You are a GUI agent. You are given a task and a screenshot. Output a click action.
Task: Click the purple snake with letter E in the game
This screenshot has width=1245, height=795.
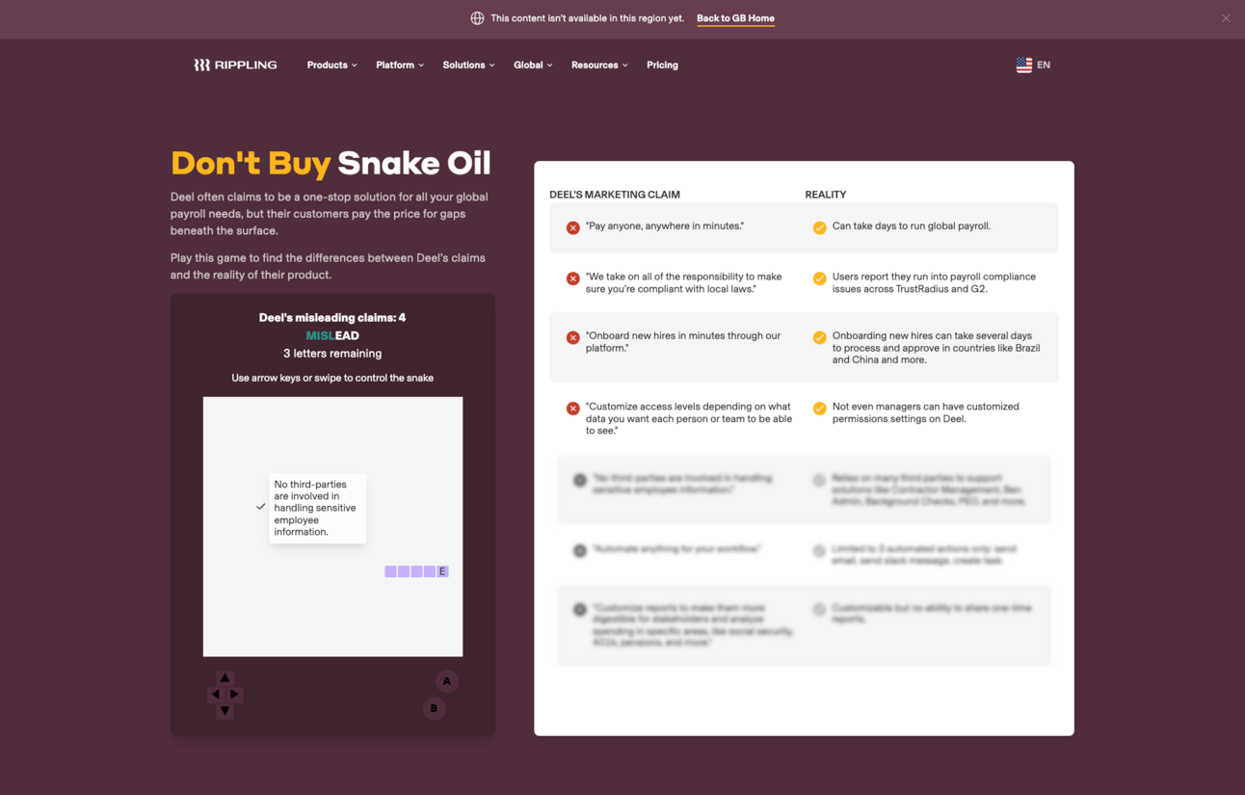click(416, 571)
